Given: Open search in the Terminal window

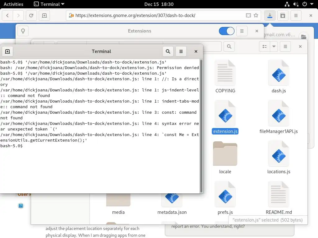Looking at the screenshot, I should pyautogui.click(x=168, y=51).
